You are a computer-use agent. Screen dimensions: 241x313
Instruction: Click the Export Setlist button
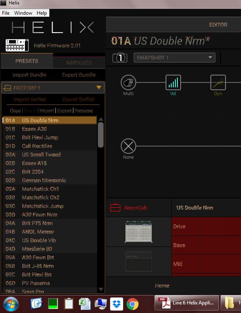tap(78, 100)
